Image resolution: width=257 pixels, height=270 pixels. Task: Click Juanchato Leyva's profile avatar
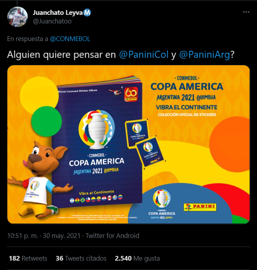(18, 17)
